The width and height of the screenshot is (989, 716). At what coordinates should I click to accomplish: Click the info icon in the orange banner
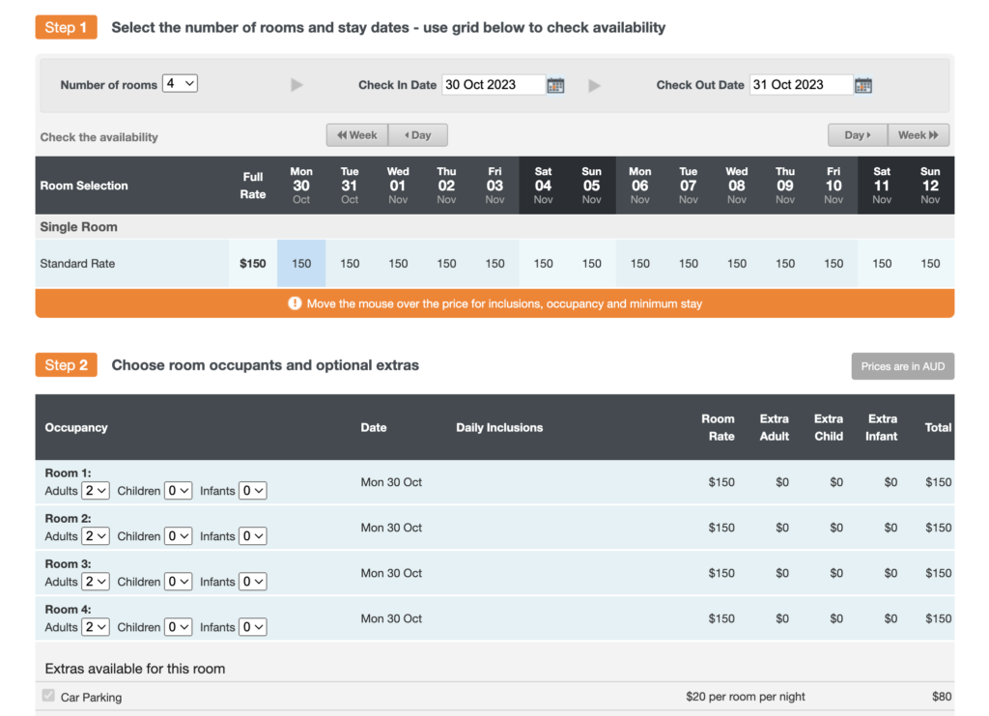(x=295, y=303)
